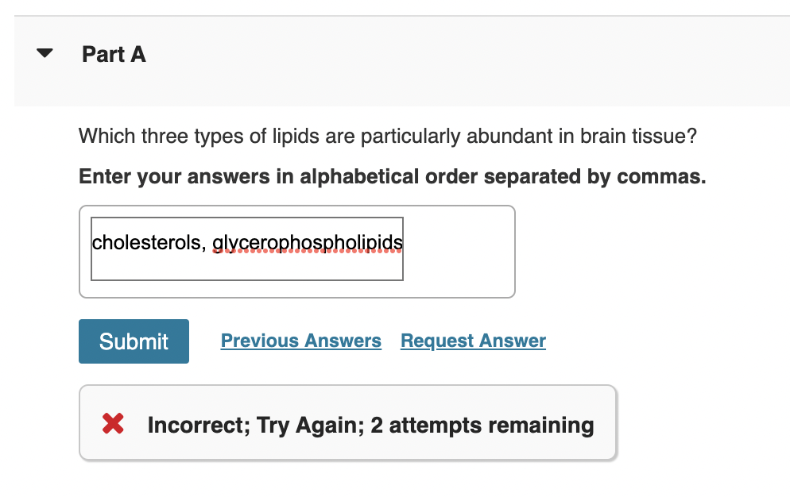Select the answer text input field
Screen dimensions: 790x497
tap(247, 248)
